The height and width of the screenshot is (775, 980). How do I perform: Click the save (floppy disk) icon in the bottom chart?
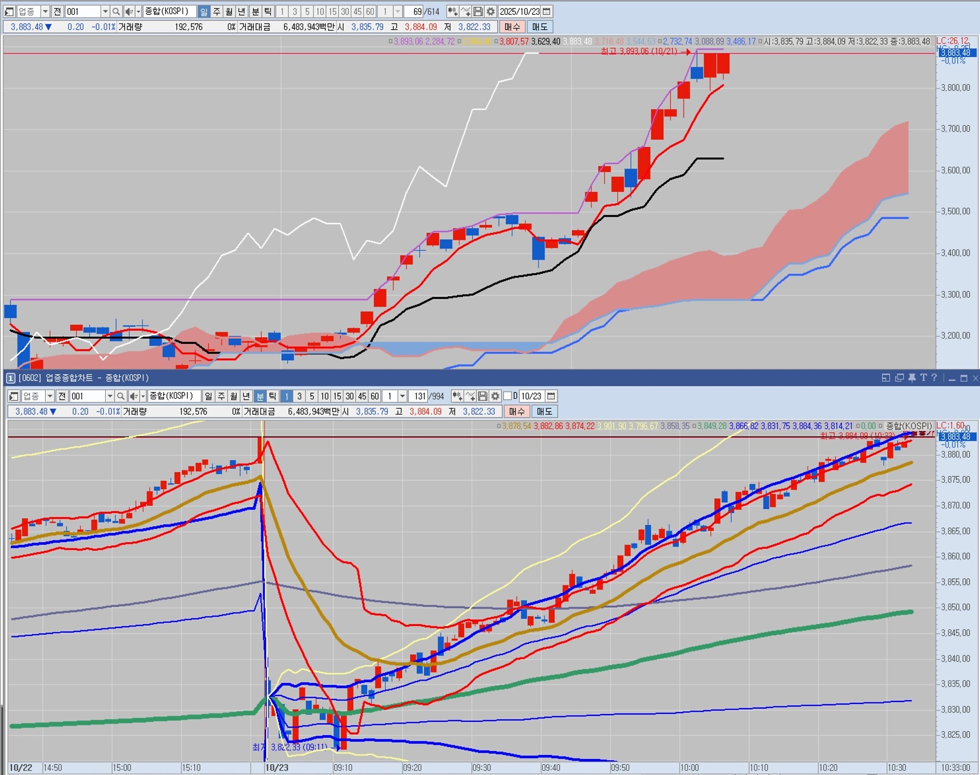pos(482,396)
